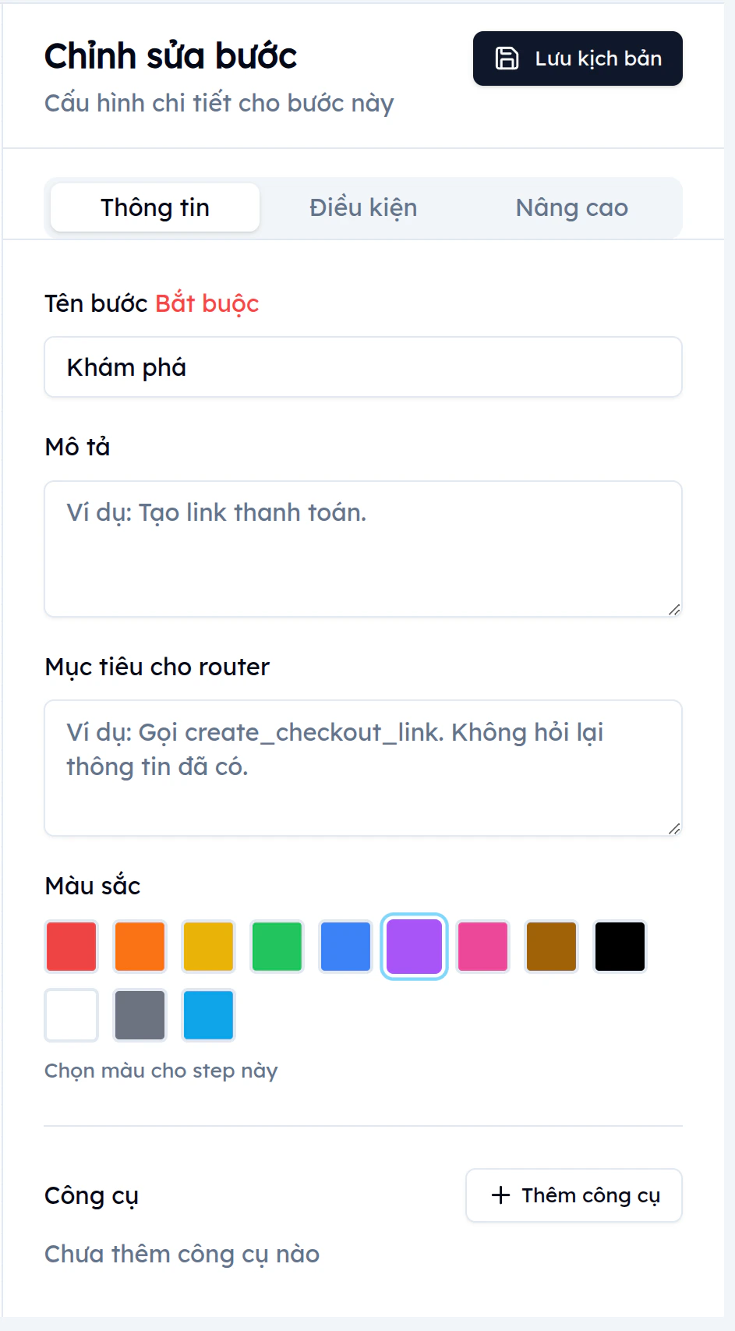Click the save icon on Lưu kịch bản button
The width and height of the screenshot is (735, 1331).
507,58
